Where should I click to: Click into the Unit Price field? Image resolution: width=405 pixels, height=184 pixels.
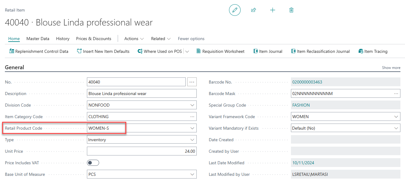[142, 151]
